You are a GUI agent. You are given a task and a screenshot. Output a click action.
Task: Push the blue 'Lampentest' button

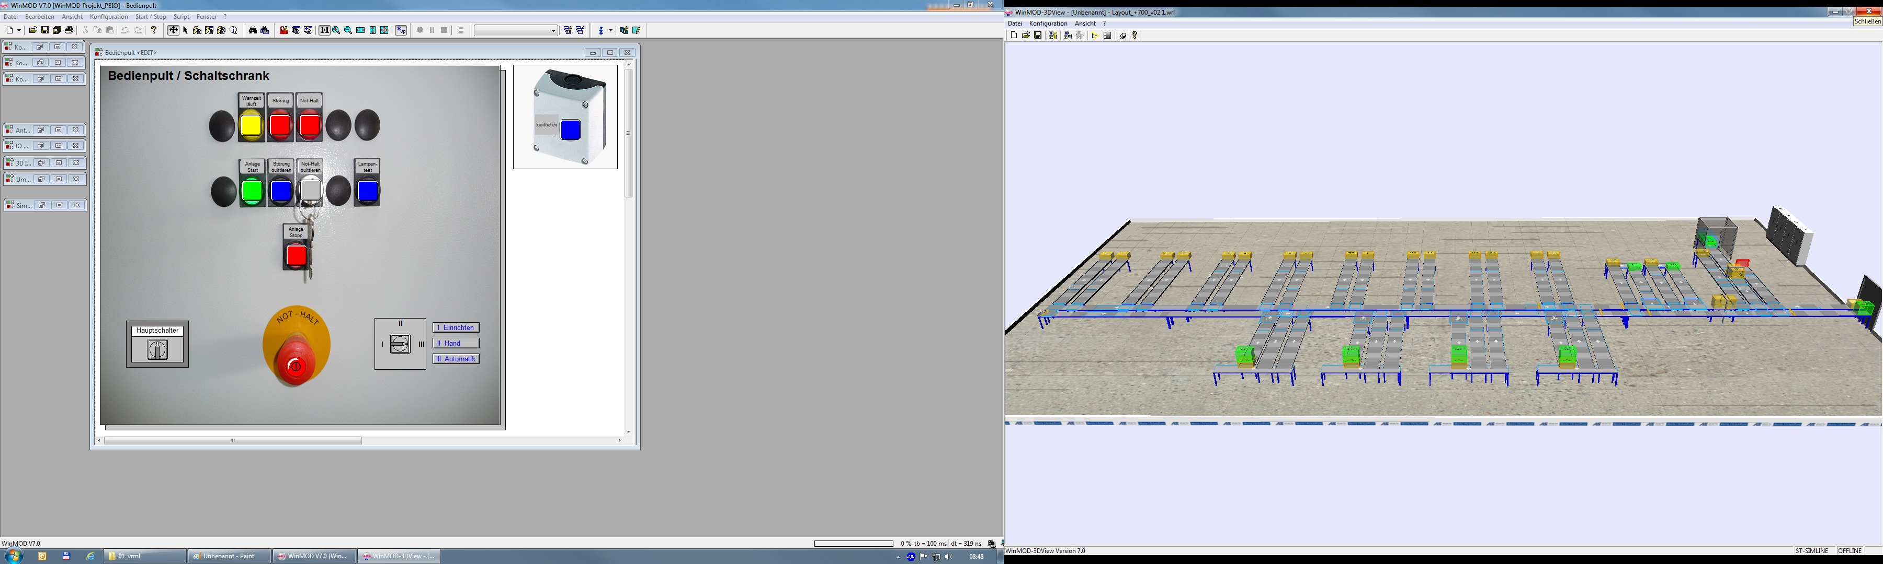pyautogui.click(x=368, y=191)
